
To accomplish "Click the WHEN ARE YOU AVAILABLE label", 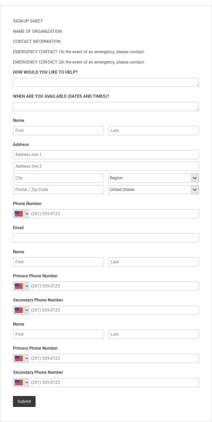I will (61, 96).
